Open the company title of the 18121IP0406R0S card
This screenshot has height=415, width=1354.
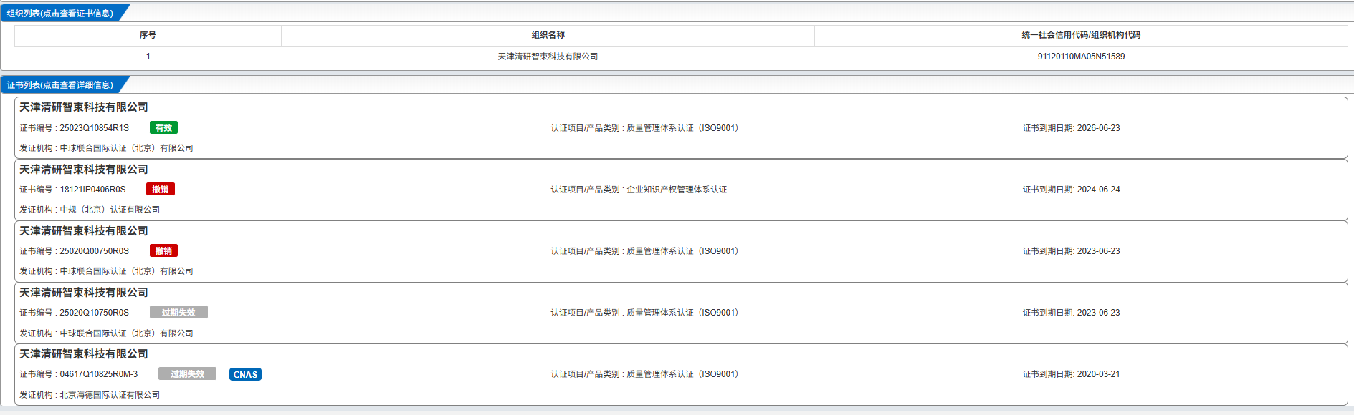(83, 169)
